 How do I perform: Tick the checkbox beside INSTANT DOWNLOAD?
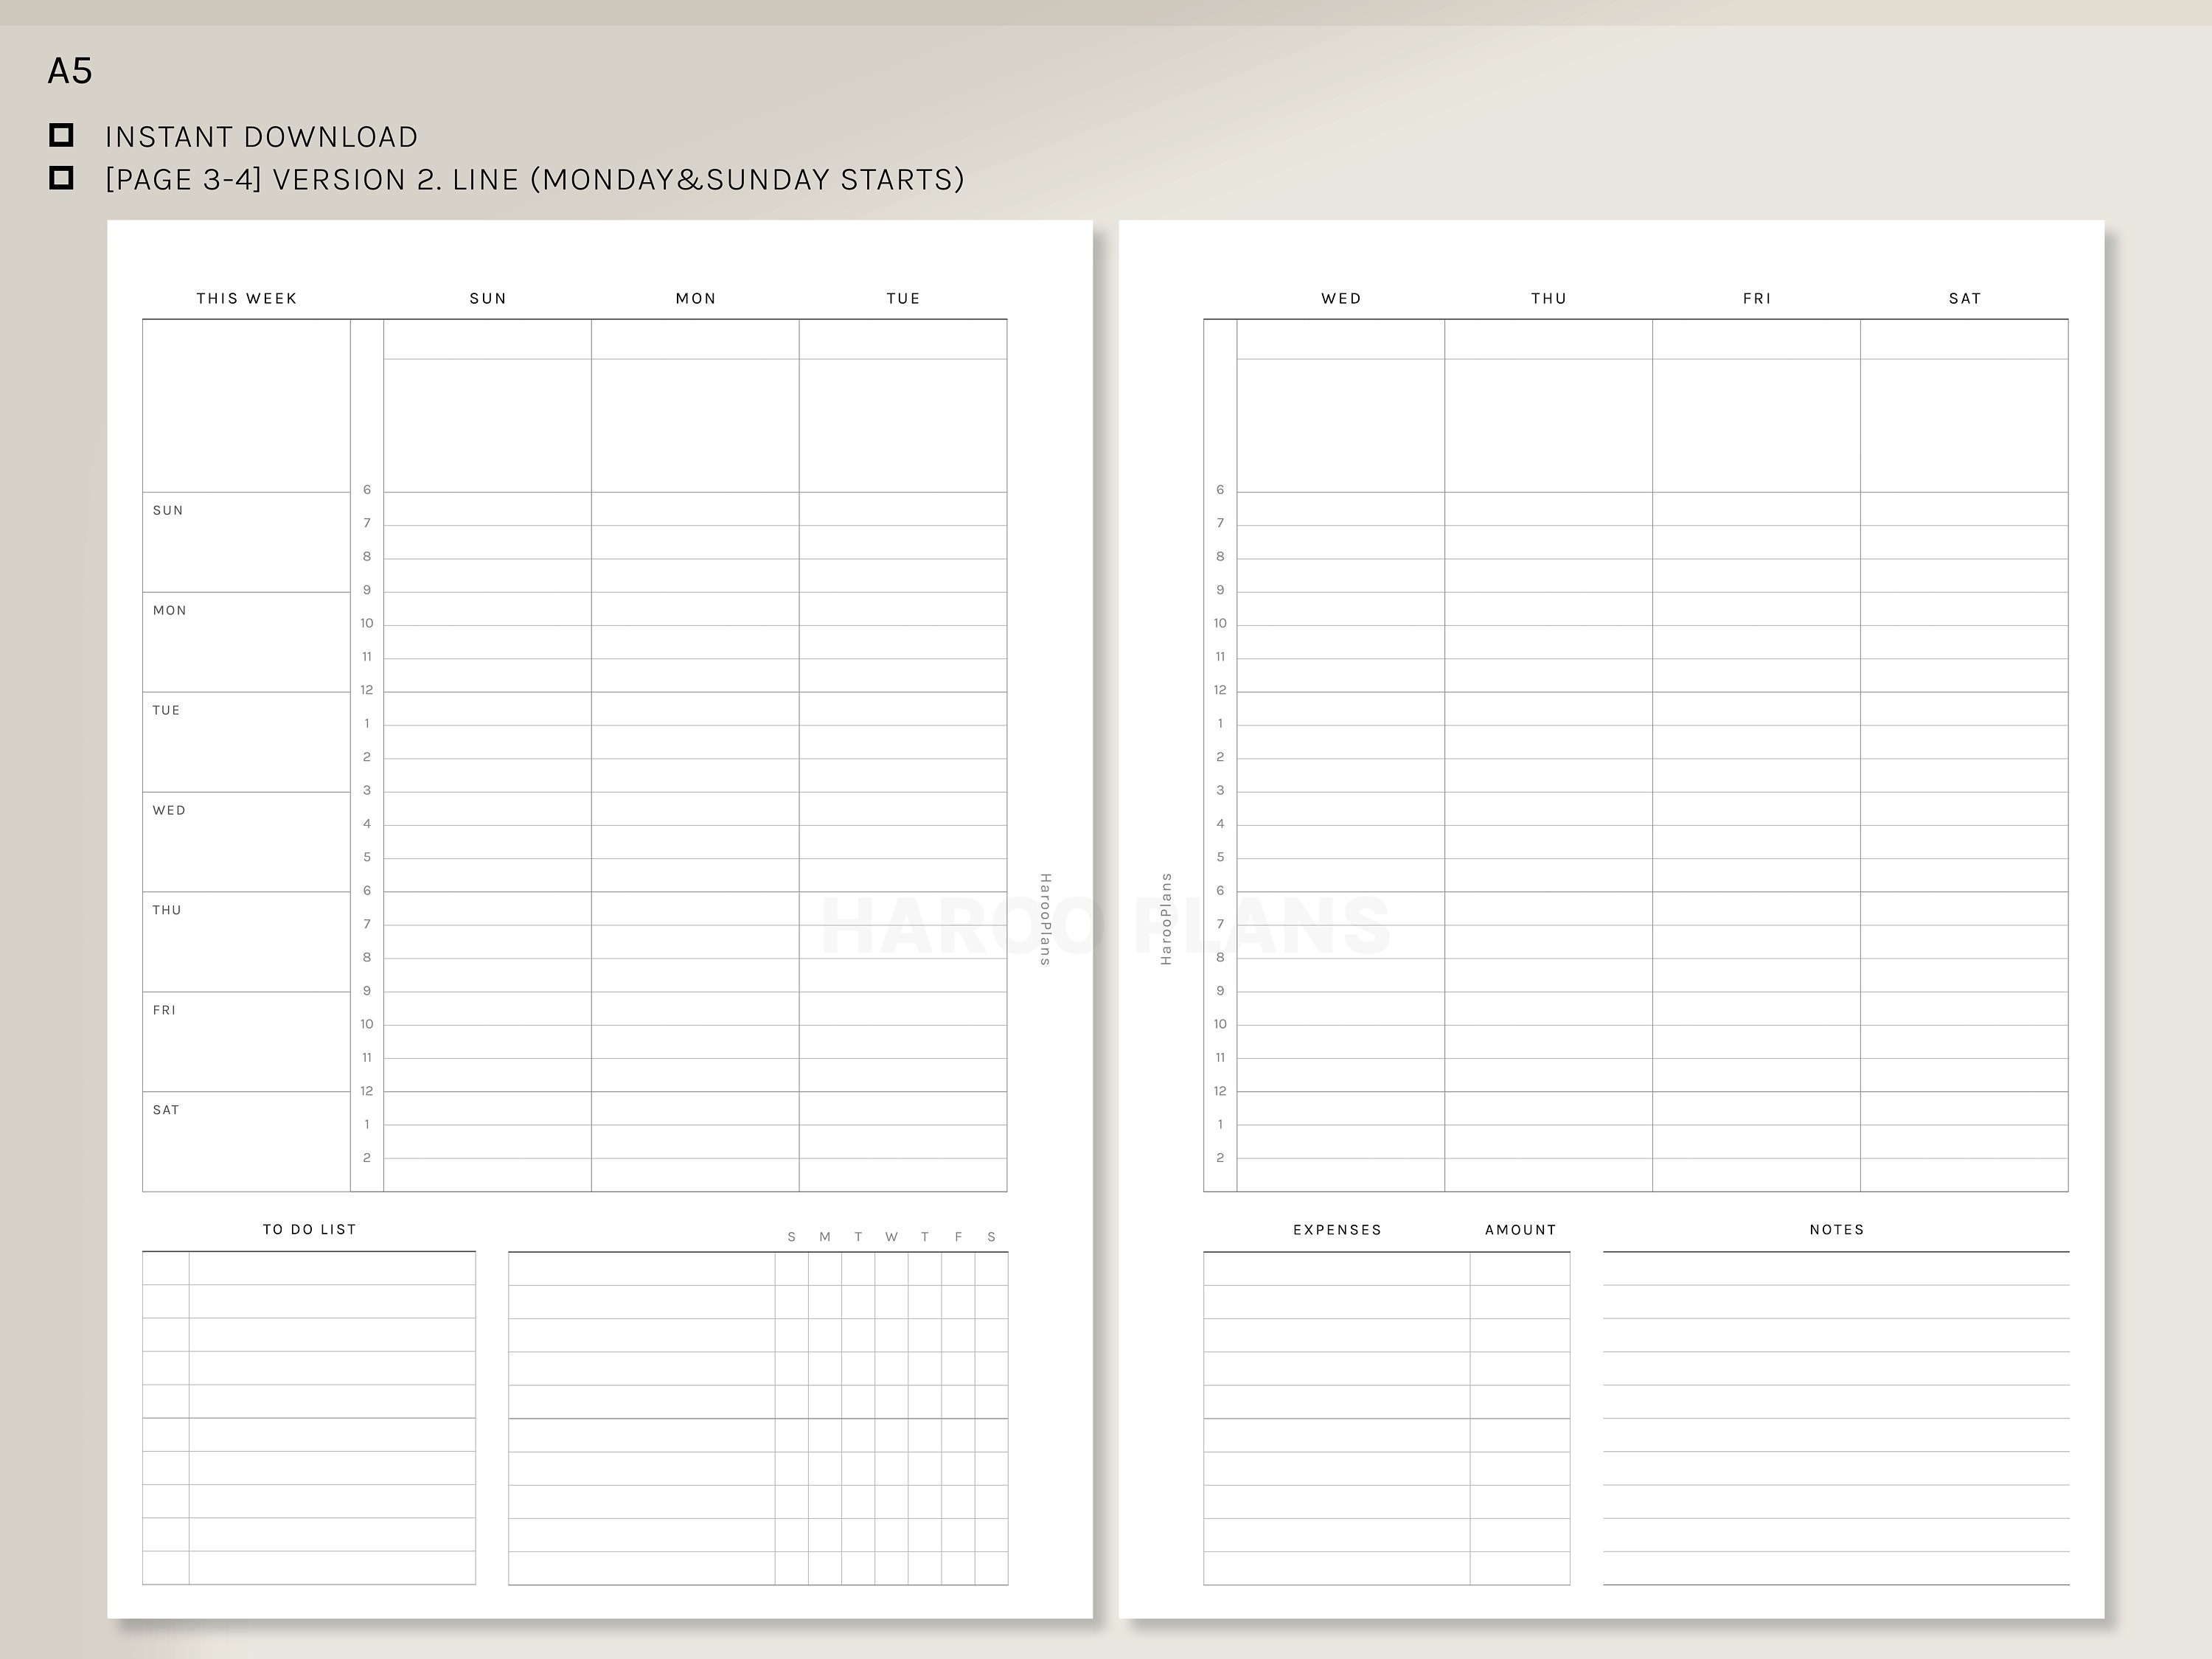tap(61, 135)
